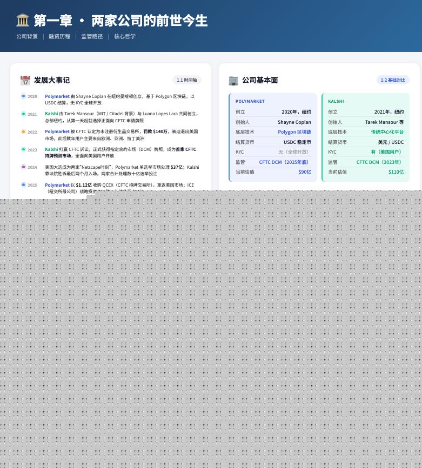Select the 监管路径 header item
The width and height of the screenshot is (422, 468).
pos(92,36)
